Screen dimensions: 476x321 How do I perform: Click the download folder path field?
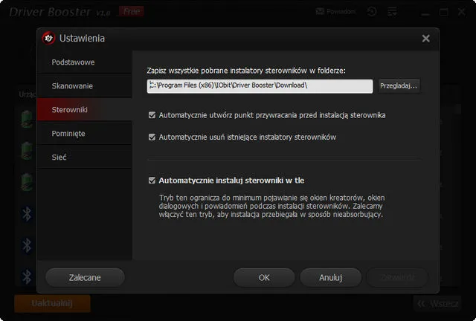pyautogui.click(x=260, y=86)
